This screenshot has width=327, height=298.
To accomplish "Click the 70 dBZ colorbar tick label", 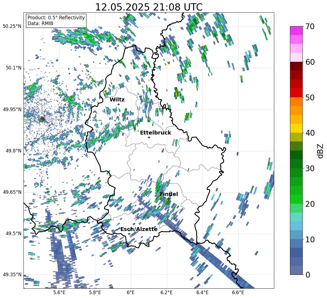I will [310, 27].
